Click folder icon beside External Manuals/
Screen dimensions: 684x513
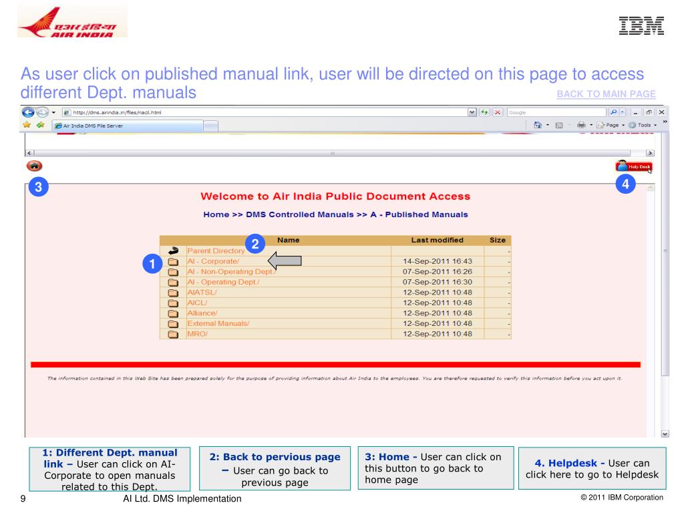click(173, 324)
